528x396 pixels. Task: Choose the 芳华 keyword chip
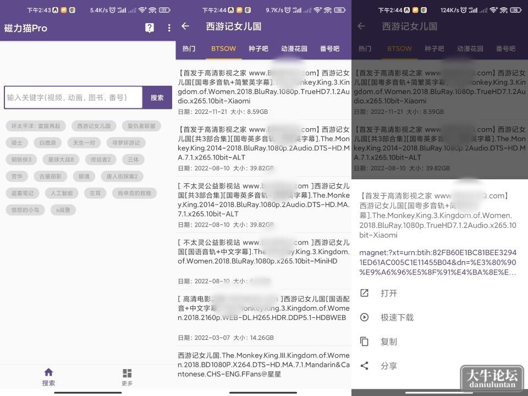[17, 176]
